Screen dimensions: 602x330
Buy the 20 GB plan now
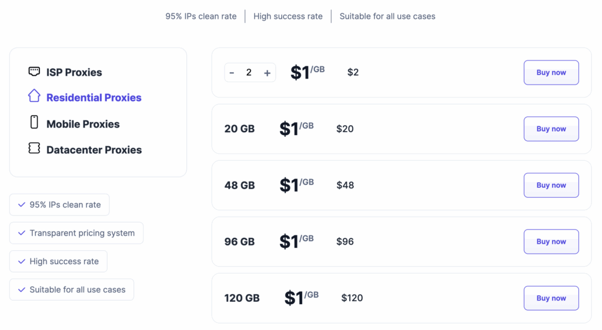pyautogui.click(x=551, y=129)
